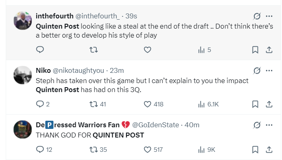Screen dimensions: 282x160
Task: Share the Depressed Warriors Fan tweet
Action: pos(269,150)
